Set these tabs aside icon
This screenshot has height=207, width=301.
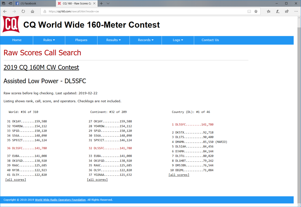[x=10, y=3]
